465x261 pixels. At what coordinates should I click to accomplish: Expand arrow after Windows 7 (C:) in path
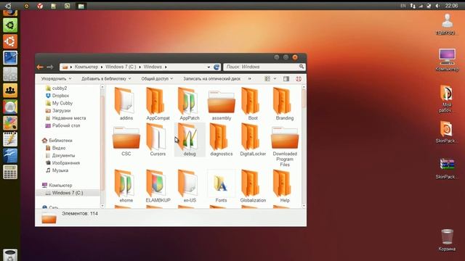point(139,67)
